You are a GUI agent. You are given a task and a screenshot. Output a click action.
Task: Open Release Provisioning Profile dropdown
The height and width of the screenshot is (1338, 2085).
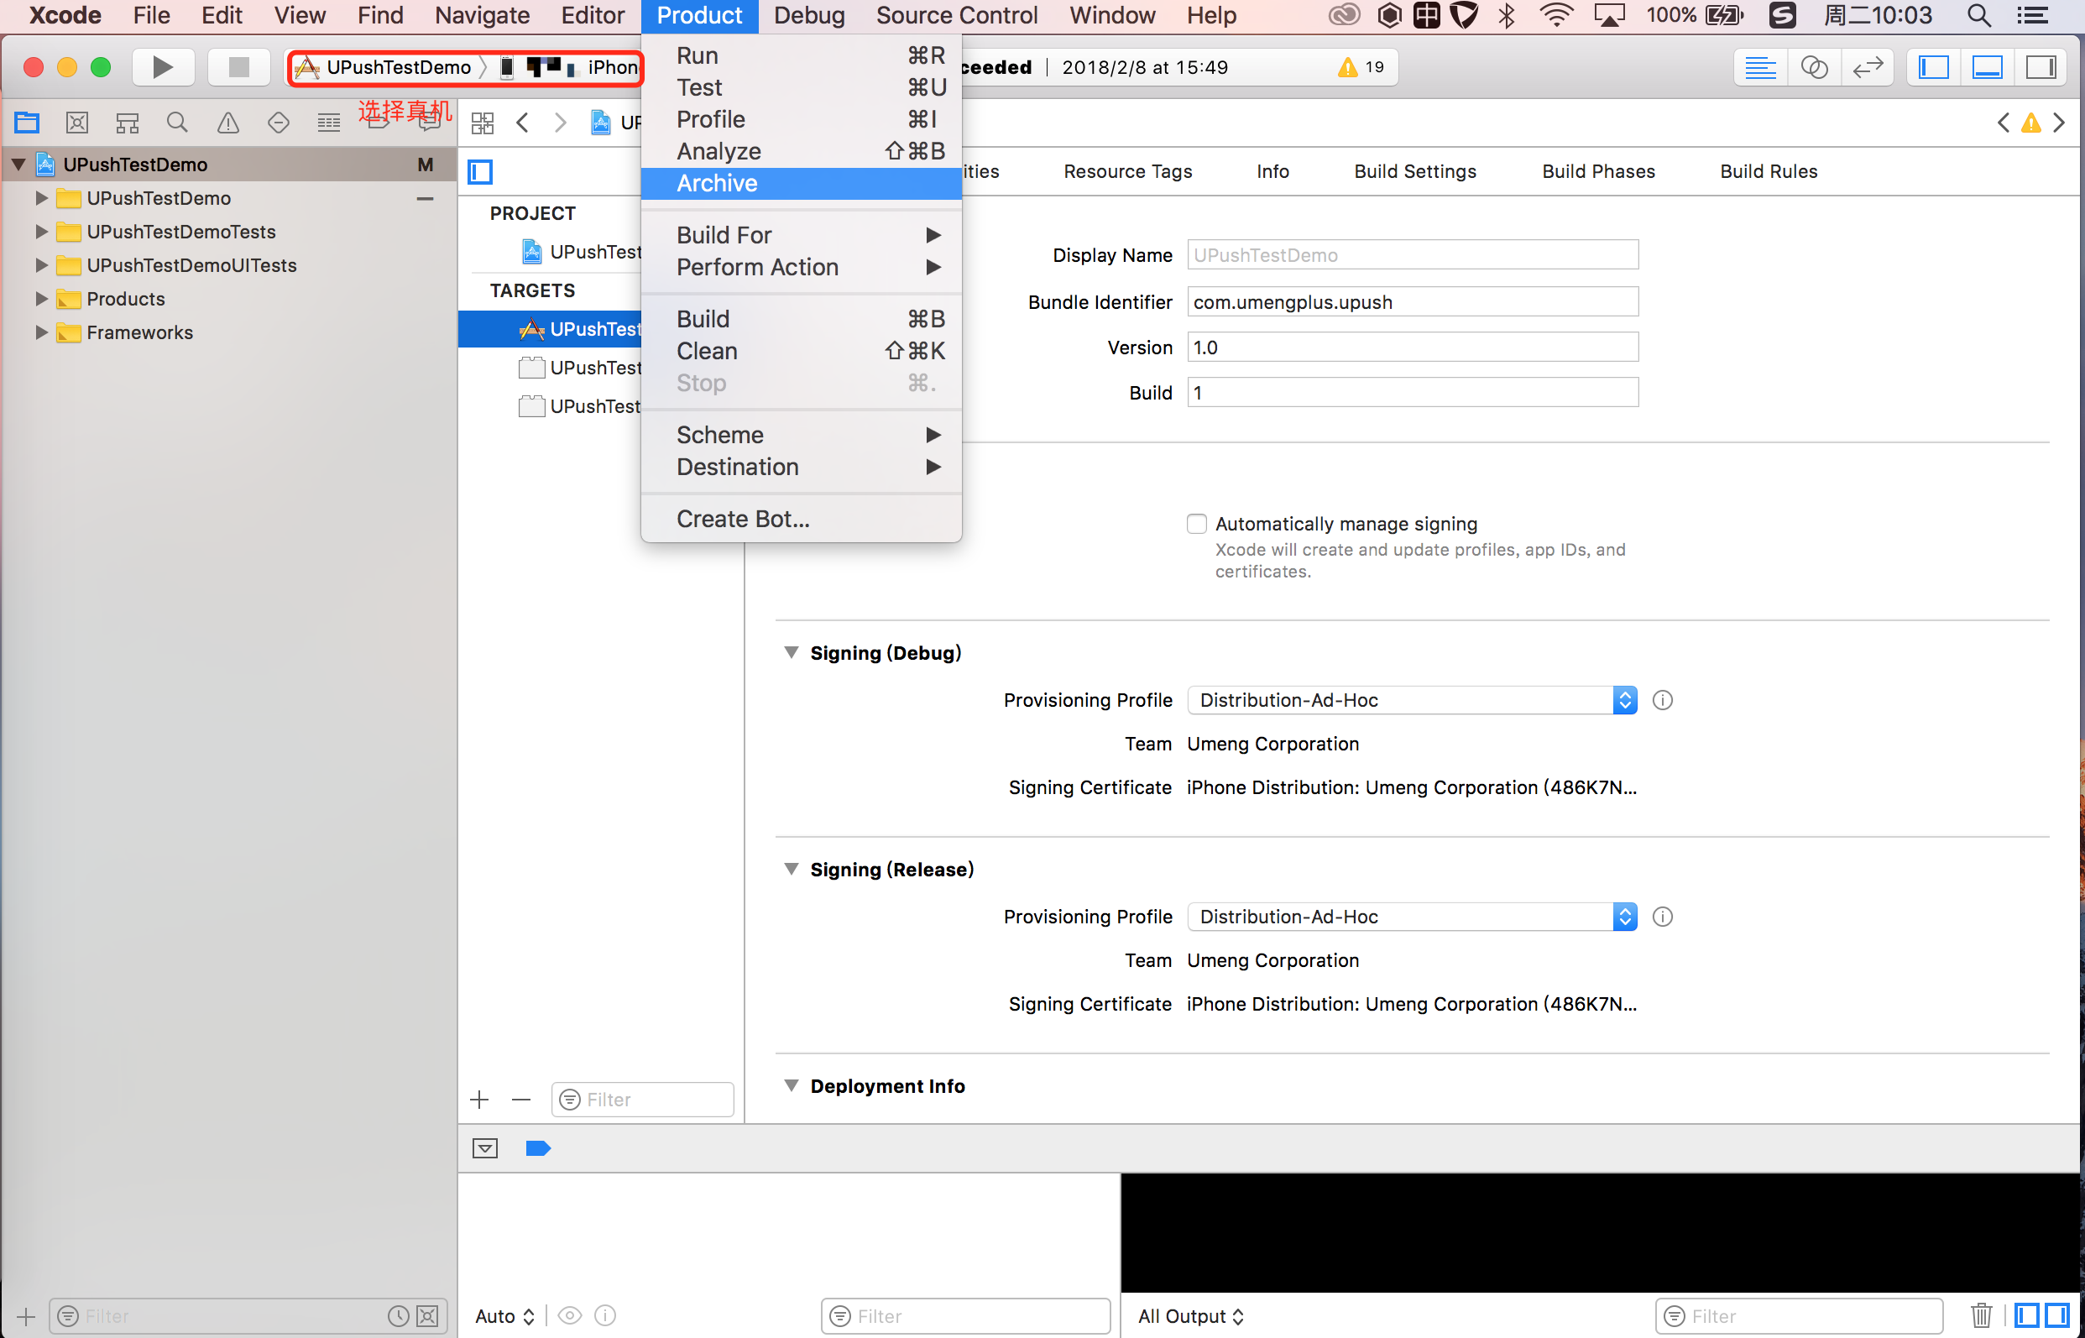1413,917
